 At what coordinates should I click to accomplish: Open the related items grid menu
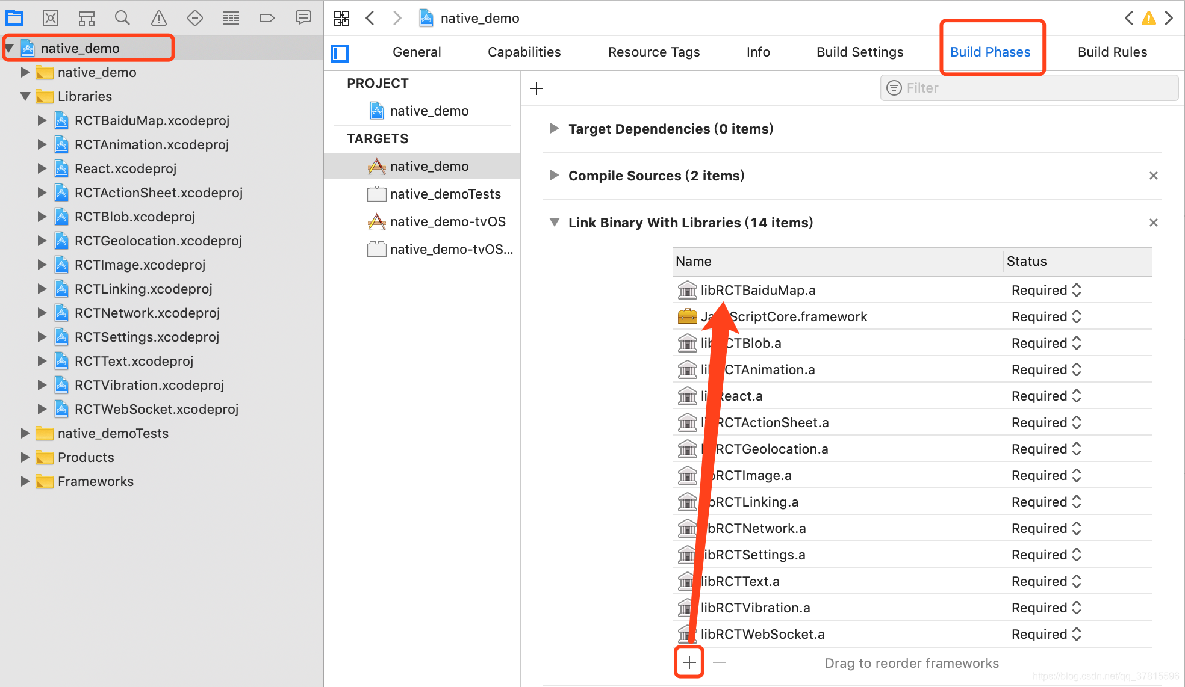[341, 19]
